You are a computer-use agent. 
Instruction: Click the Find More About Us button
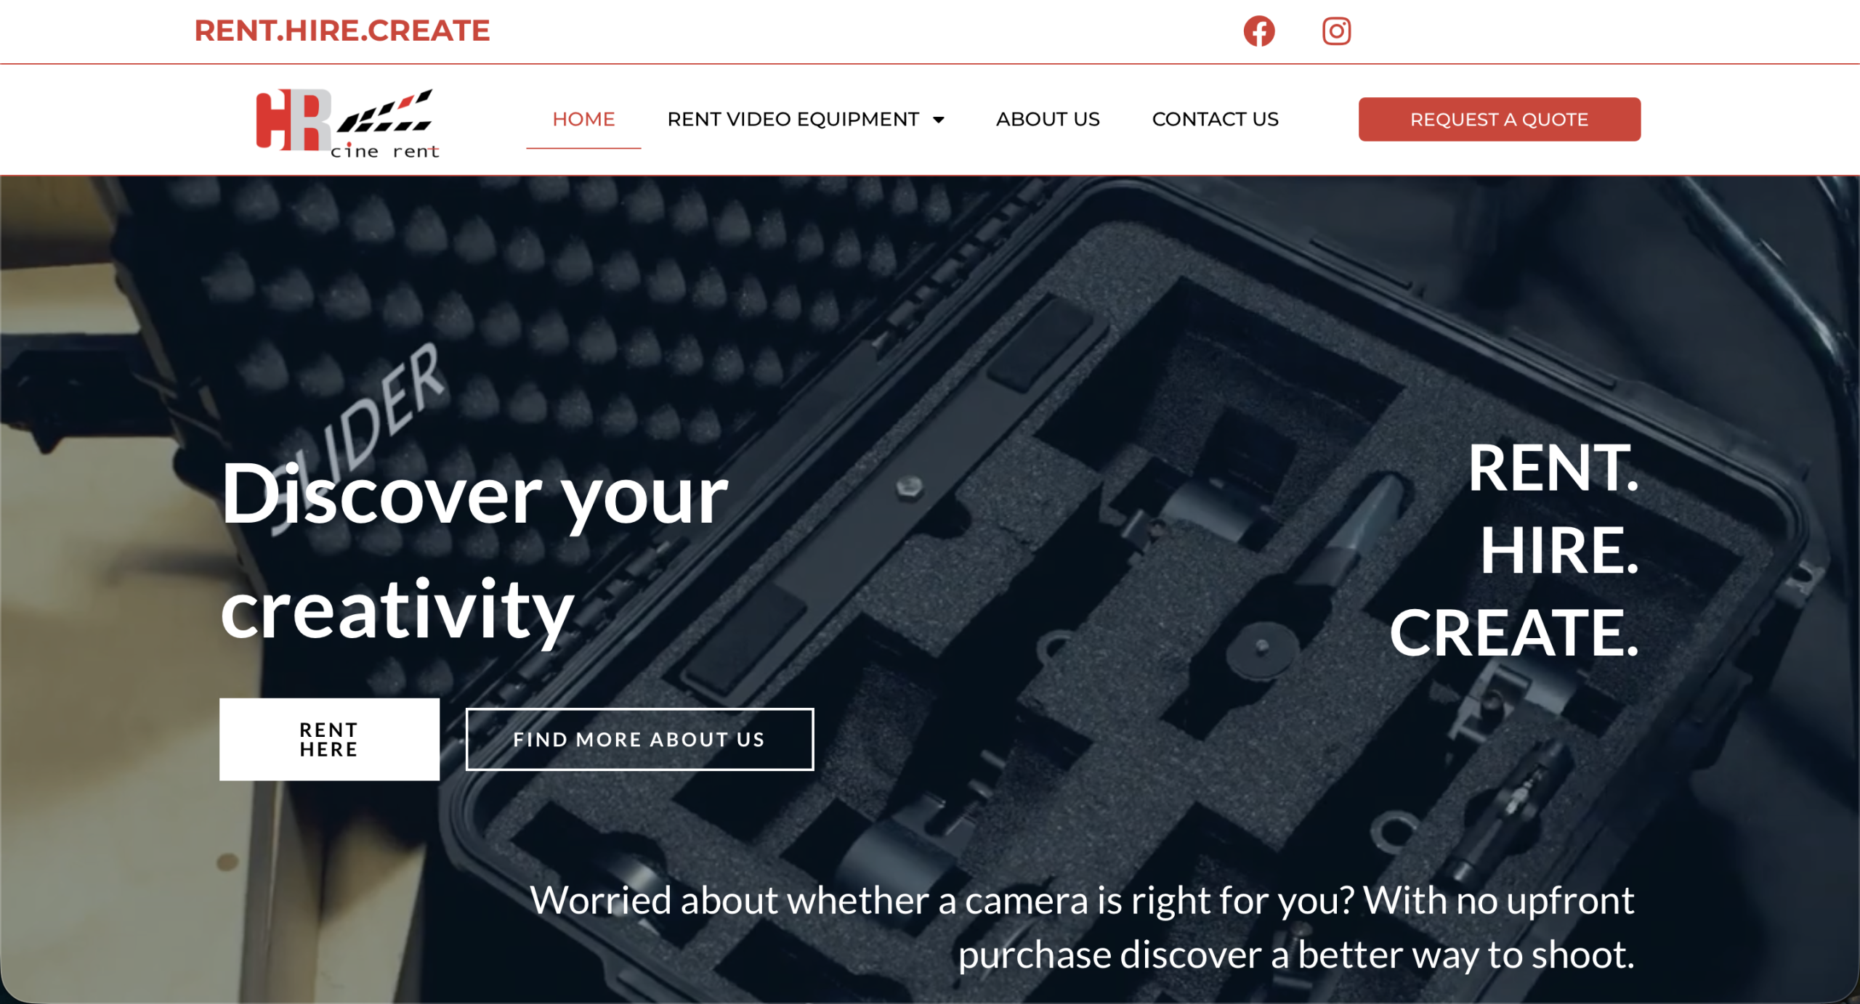coord(639,739)
